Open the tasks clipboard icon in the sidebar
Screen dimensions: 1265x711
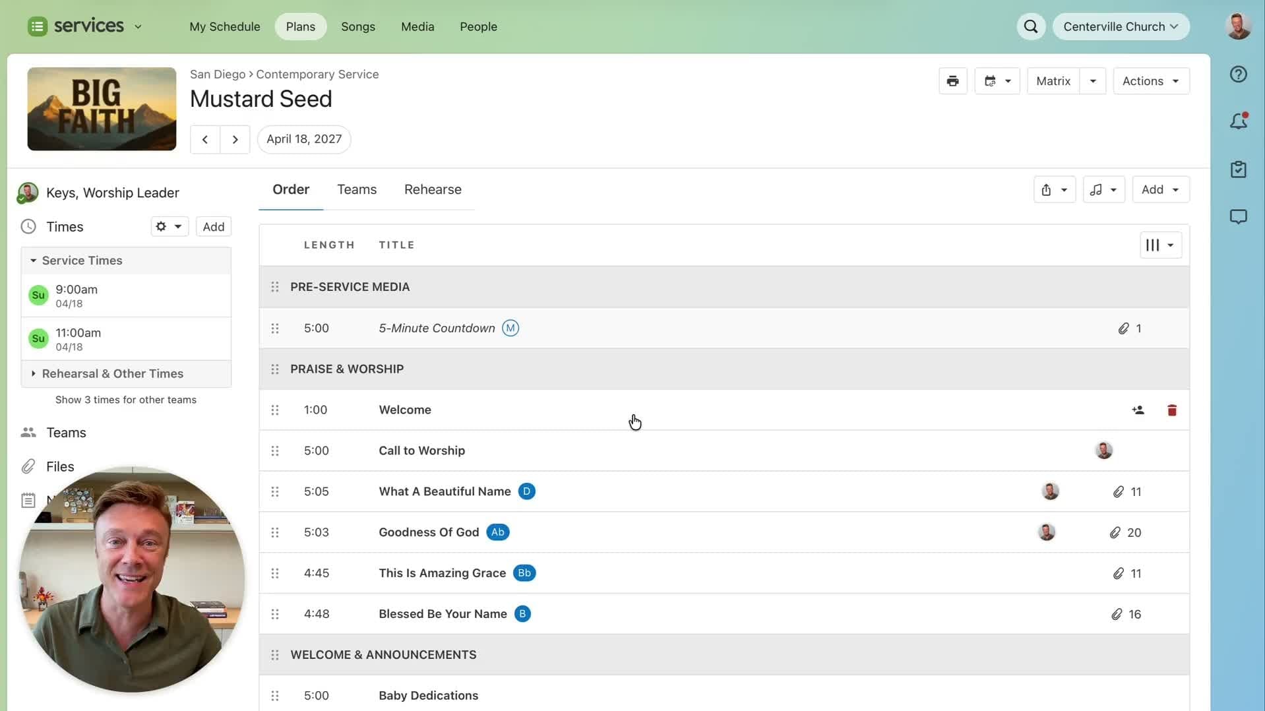click(1238, 170)
